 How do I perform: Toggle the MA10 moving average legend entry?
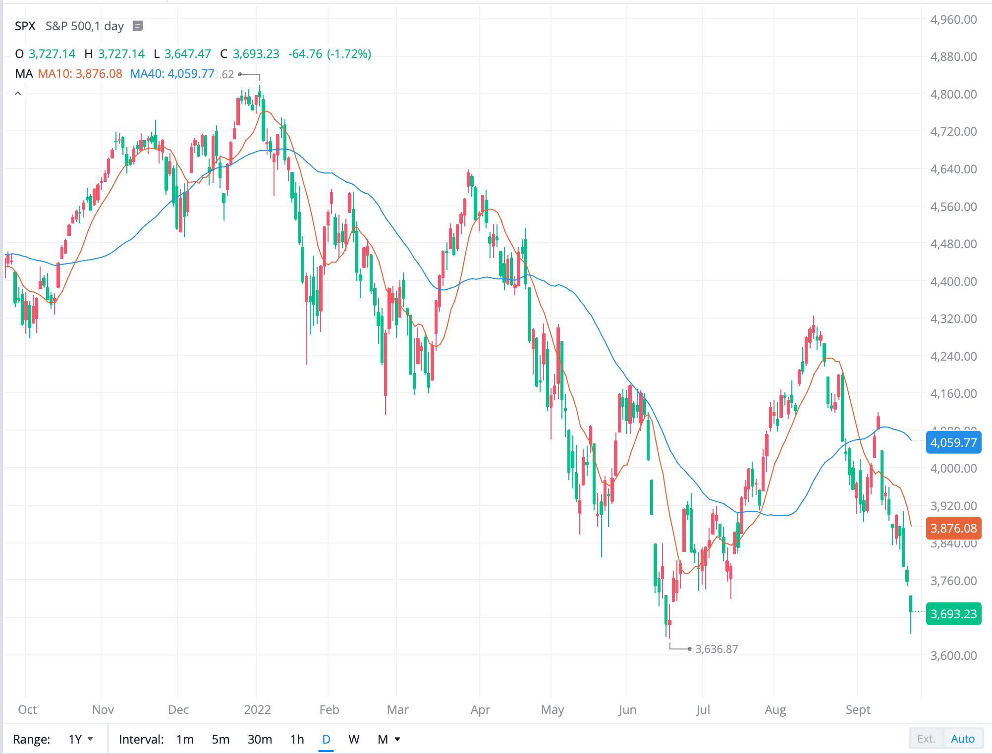(x=80, y=73)
